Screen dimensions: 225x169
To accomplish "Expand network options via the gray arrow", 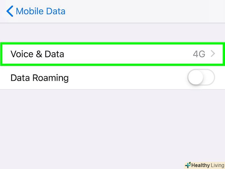I will 213,54.
